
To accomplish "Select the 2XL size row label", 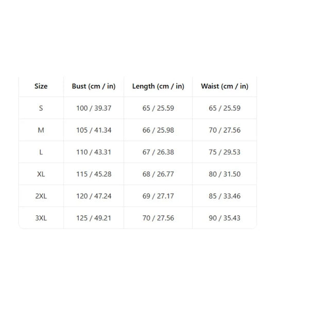I will pyautogui.click(x=41, y=196).
